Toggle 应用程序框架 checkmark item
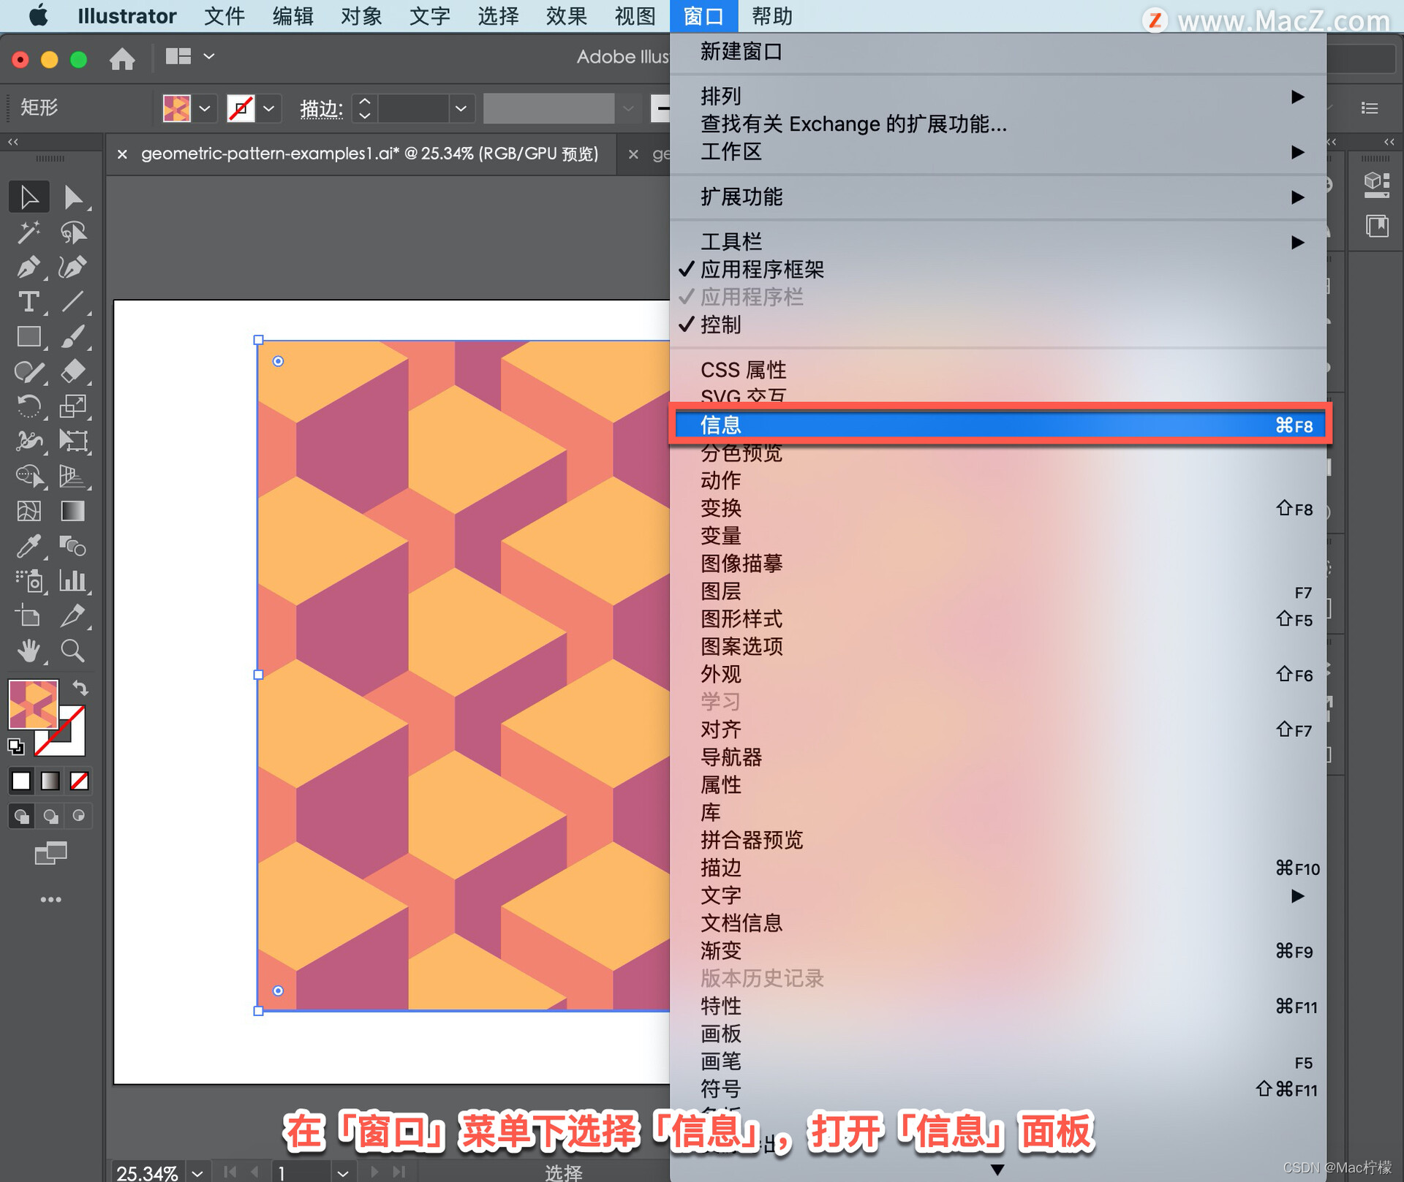The height and width of the screenshot is (1182, 1404). [x=762, y=270]
